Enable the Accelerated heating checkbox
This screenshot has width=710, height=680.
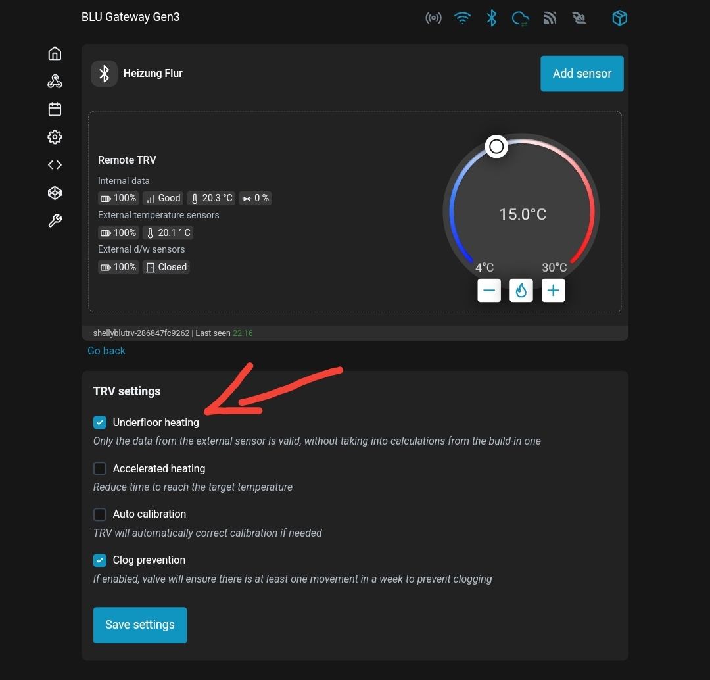100,468
